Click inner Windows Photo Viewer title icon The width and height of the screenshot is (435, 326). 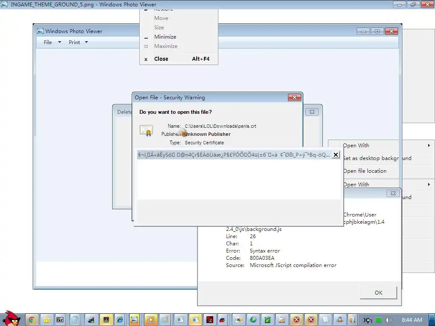[40, 31]
